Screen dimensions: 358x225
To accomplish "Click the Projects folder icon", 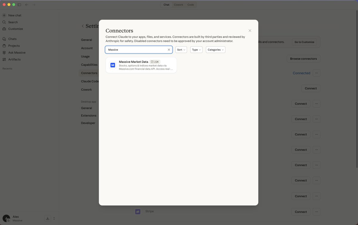I will tap(4, 46).
